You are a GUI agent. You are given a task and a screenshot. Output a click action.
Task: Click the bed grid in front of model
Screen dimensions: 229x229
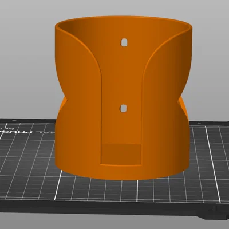[x=122, y=191]
